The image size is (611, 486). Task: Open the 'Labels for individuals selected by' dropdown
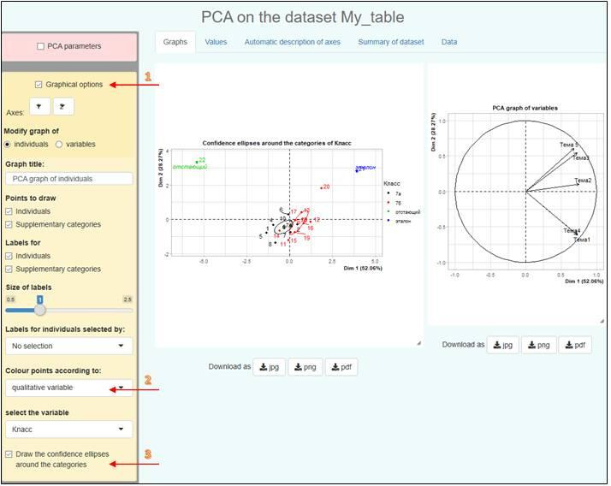68,346
